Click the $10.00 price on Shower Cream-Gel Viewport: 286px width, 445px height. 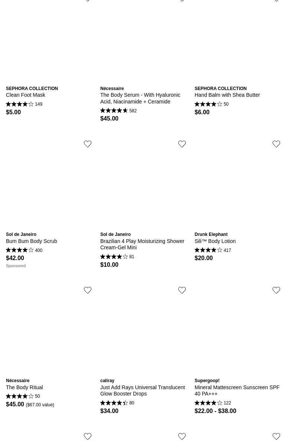click(x=109, y=265)
